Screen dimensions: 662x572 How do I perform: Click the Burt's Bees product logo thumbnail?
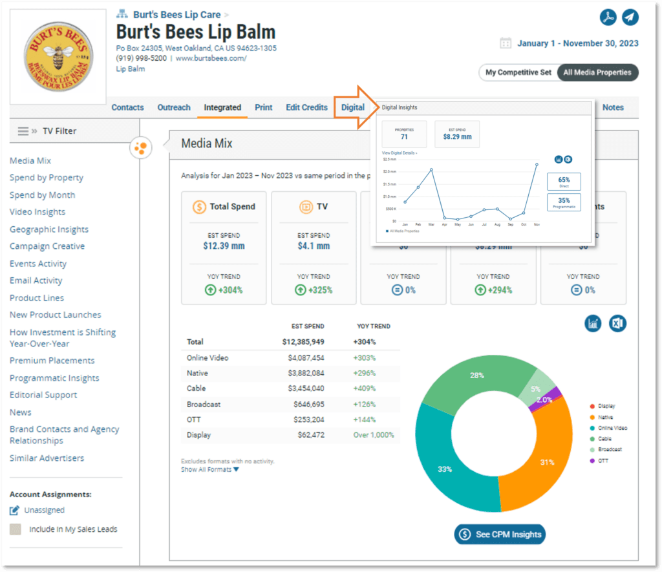click(58, 57)
